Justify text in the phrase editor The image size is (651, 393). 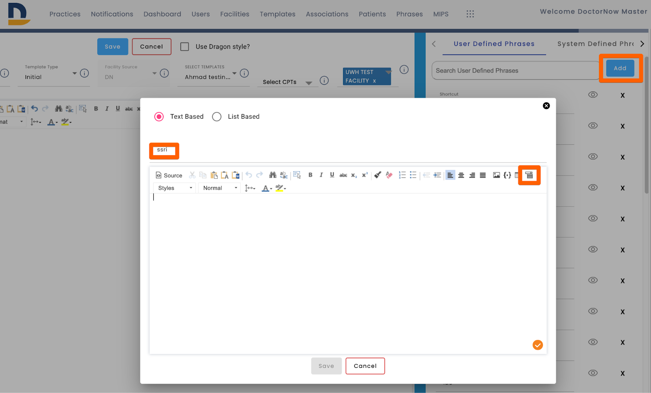click(x=483, y=175)
